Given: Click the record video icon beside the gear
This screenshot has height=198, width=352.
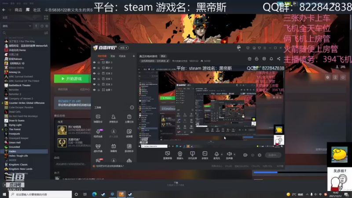Looking at the screenshot, I should [246, 155].
